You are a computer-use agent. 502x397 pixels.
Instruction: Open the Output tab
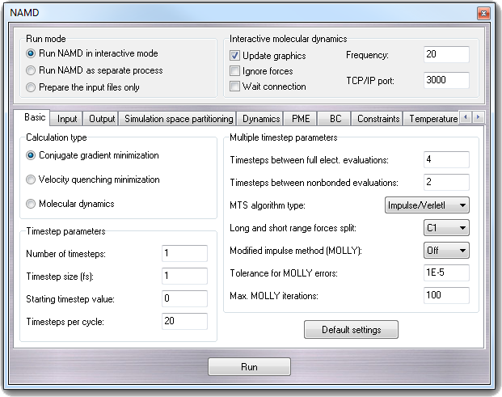pos(102,119)
